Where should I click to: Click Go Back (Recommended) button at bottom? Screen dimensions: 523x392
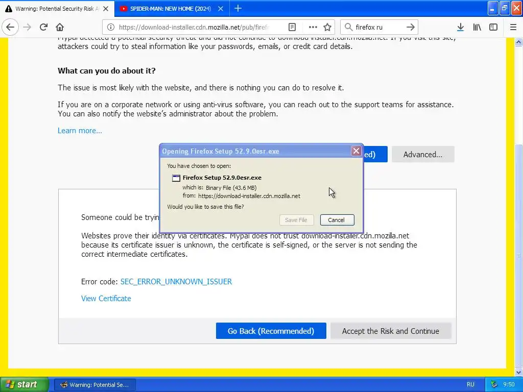pyautogui.click(x=271, y=331)
